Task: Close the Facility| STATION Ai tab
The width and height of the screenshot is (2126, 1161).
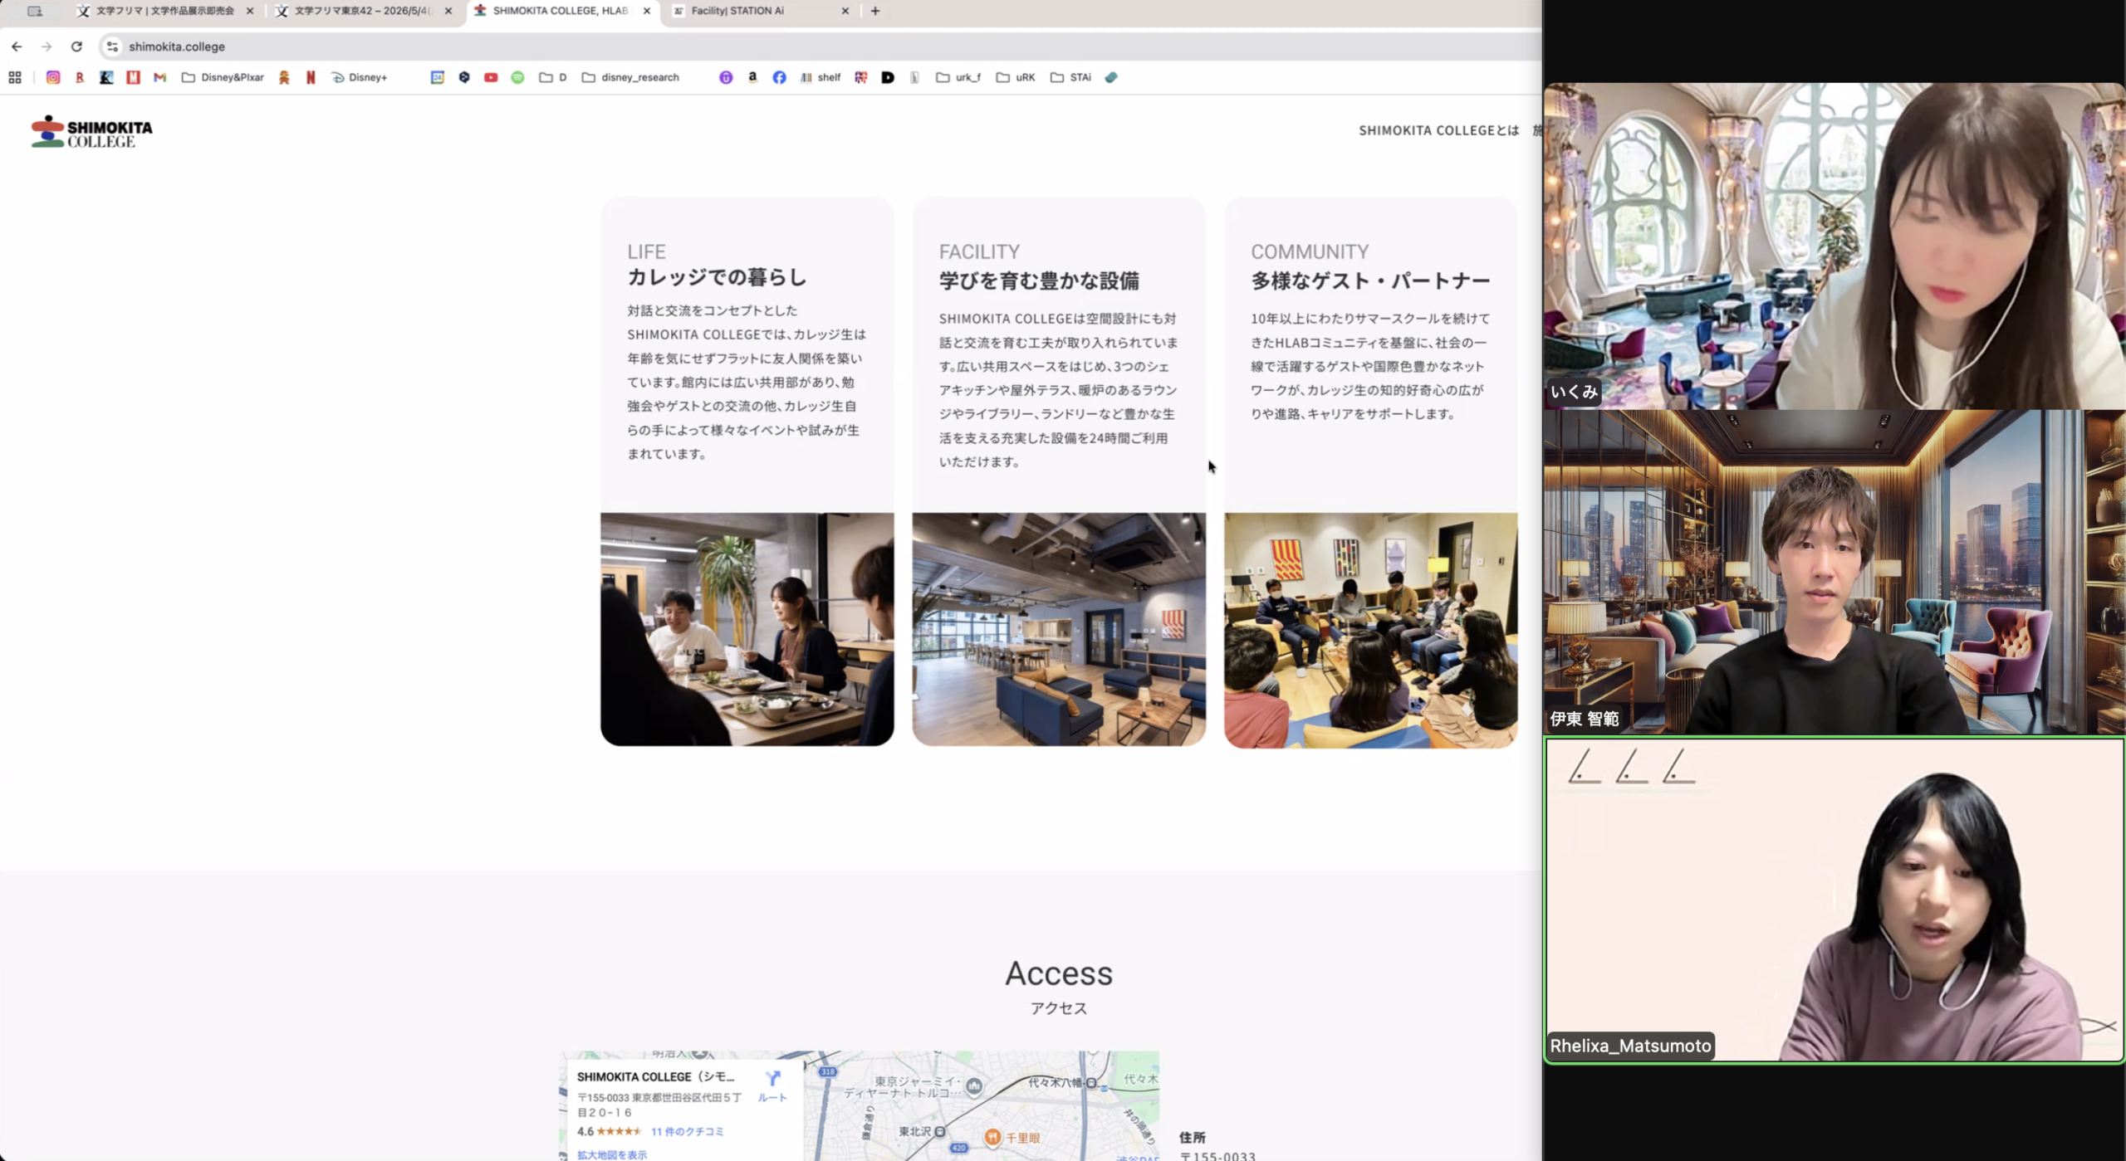Action: point(845,11)
